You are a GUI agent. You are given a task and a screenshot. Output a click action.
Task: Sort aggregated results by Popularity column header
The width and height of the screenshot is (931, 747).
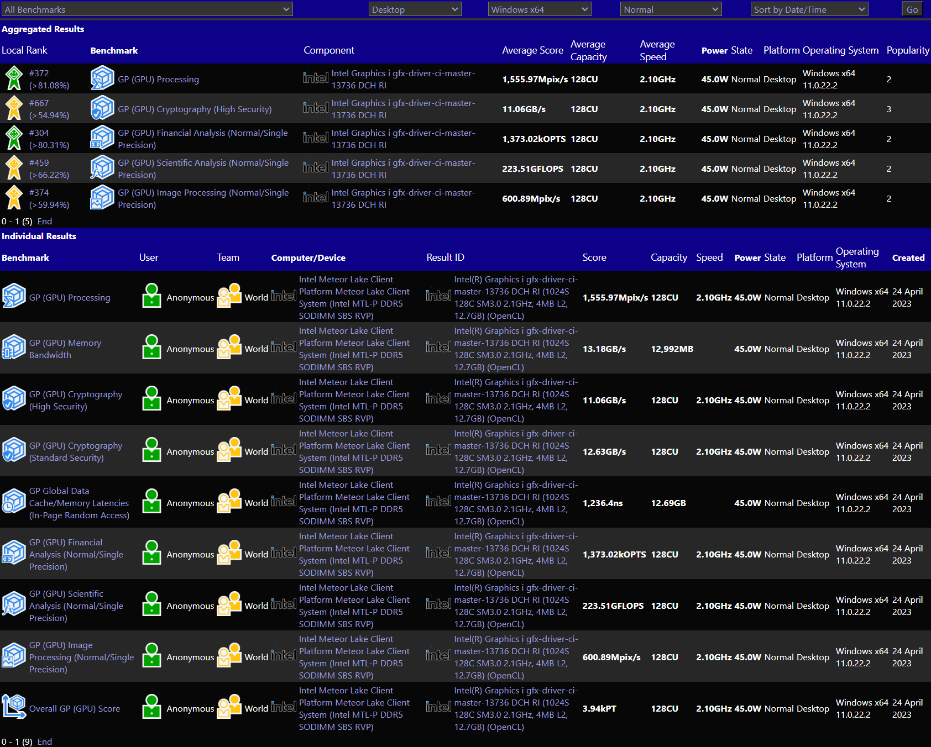907,50
